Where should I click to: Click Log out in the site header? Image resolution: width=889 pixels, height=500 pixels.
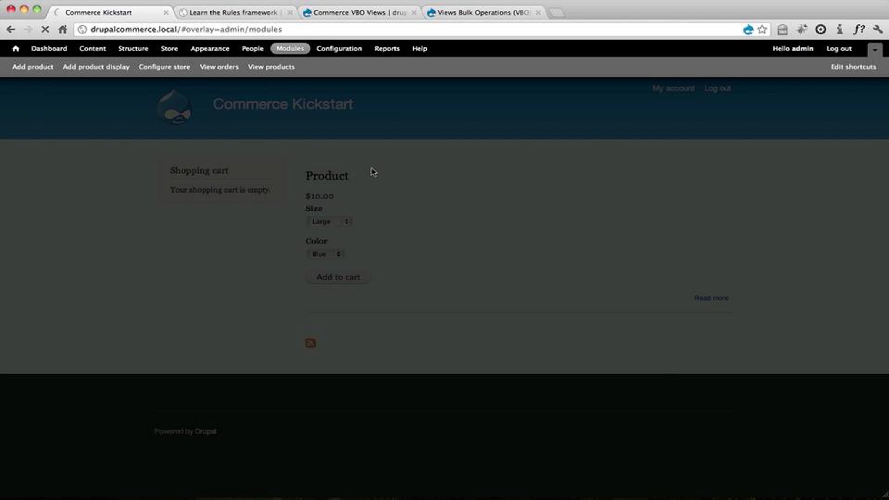[x=717, y=89]
